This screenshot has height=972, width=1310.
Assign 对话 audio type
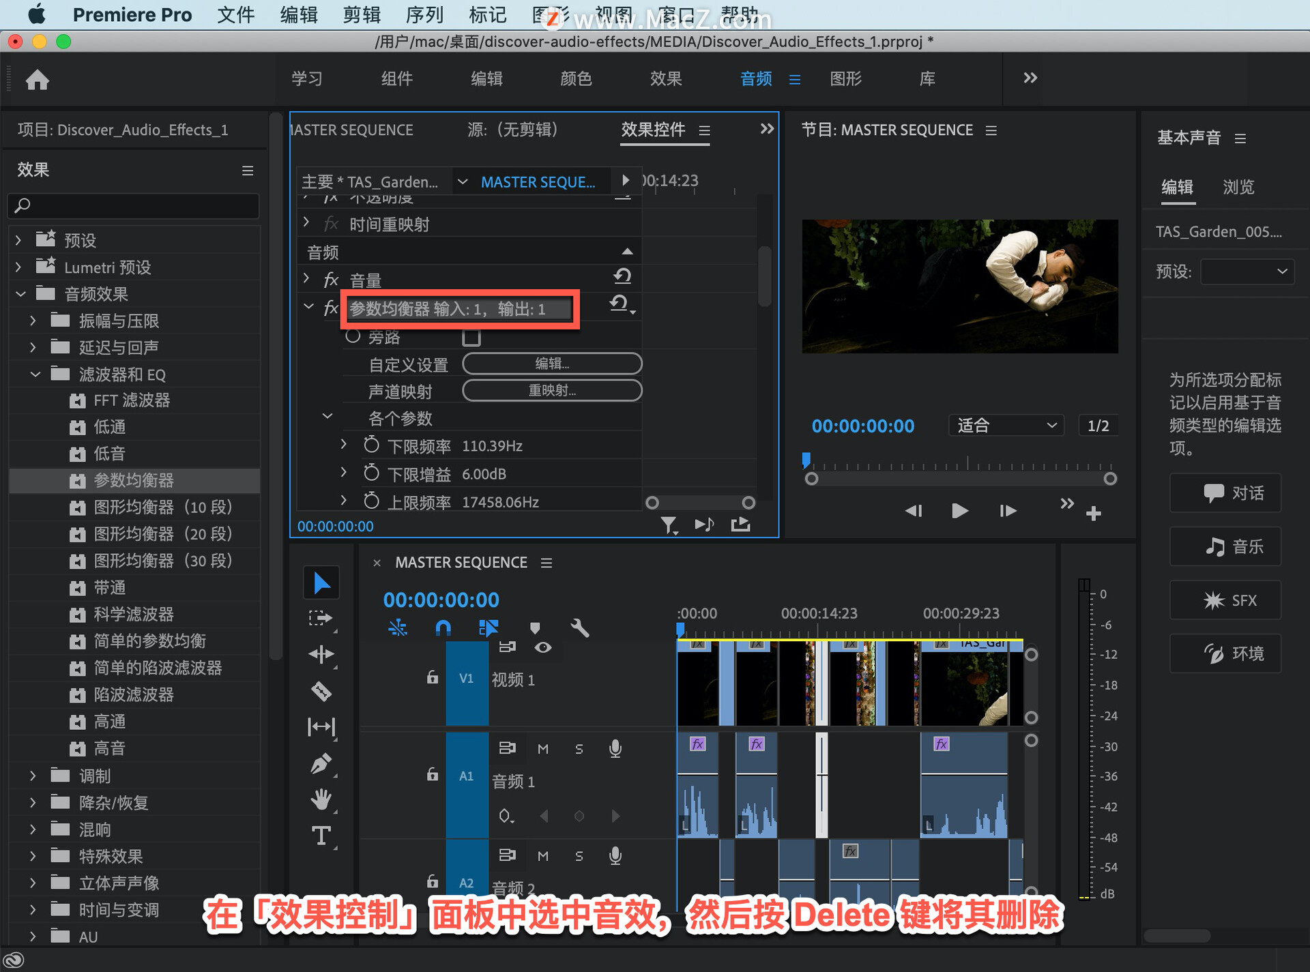pos(1225,493)
